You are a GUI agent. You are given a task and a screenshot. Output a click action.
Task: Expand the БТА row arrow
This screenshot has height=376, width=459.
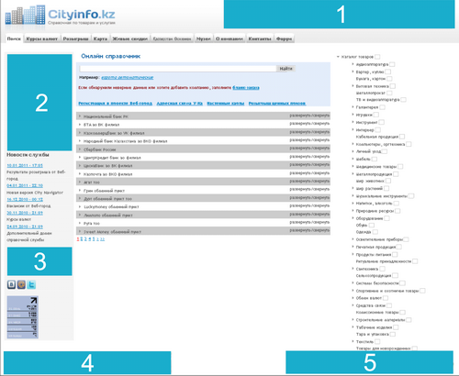click(80, 125)
